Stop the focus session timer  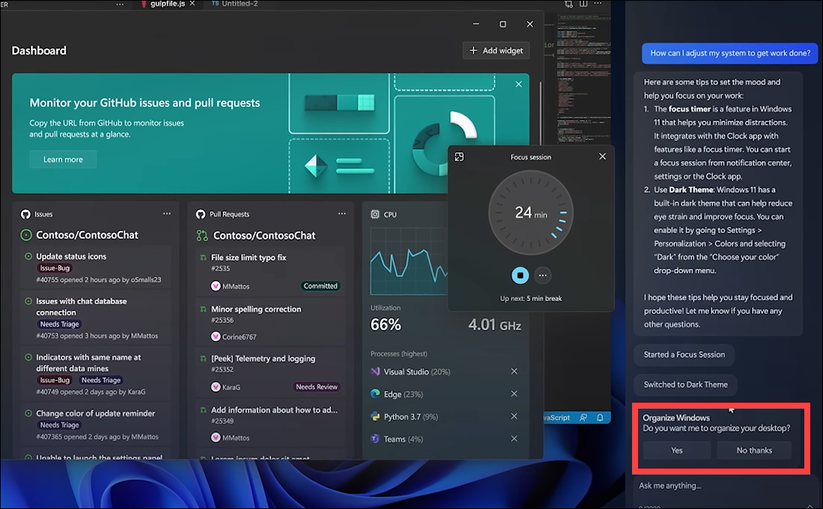[520, 275]
